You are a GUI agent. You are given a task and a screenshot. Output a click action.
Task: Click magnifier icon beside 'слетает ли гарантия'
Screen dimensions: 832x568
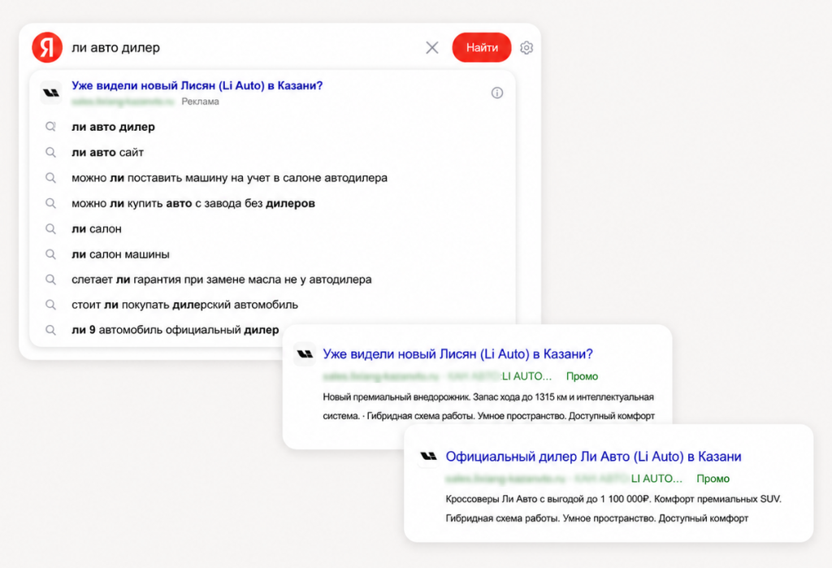50,280
